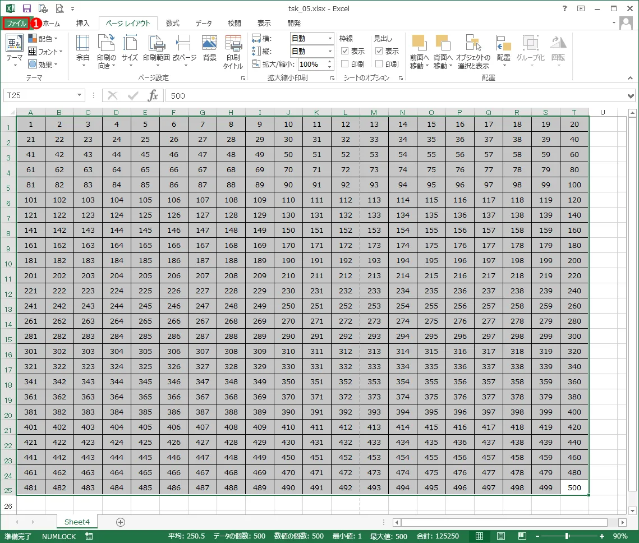The height and width of the screenshot is (543, 639).
Task: Open シートのオプション dialog launcher
Action: 401,78
